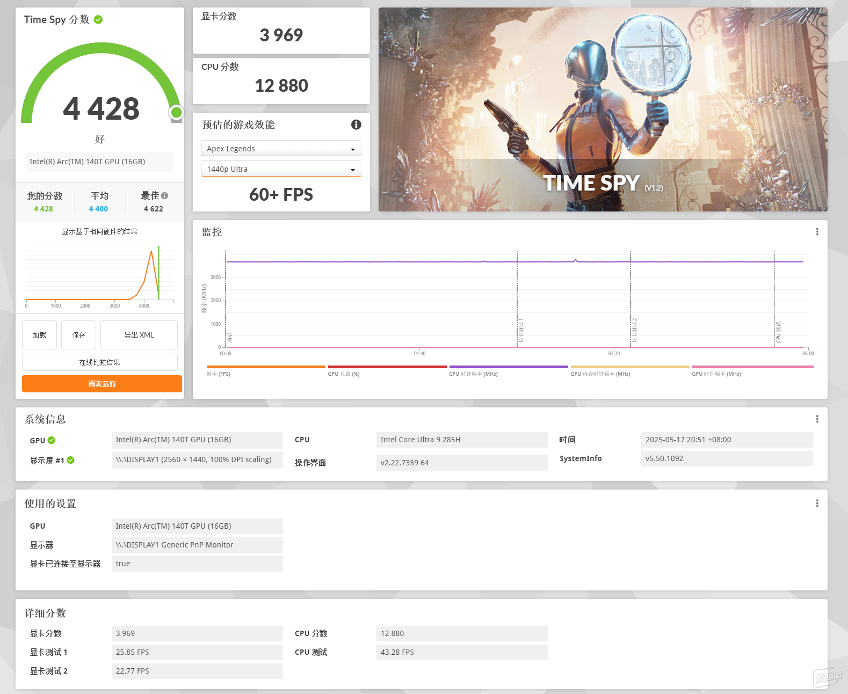Screen dimensions: 848x694
Task: Click the info icon next to 最佳
Action: (165, 196)
